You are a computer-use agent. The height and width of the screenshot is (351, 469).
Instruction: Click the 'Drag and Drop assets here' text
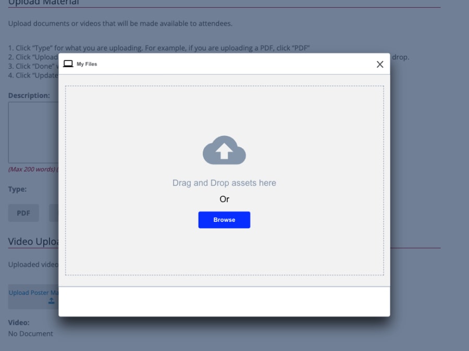coord(224,183)
